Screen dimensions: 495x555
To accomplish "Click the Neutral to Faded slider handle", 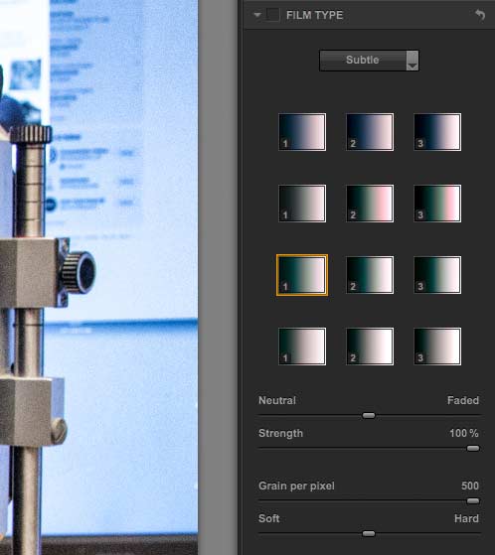I will 369,416.
